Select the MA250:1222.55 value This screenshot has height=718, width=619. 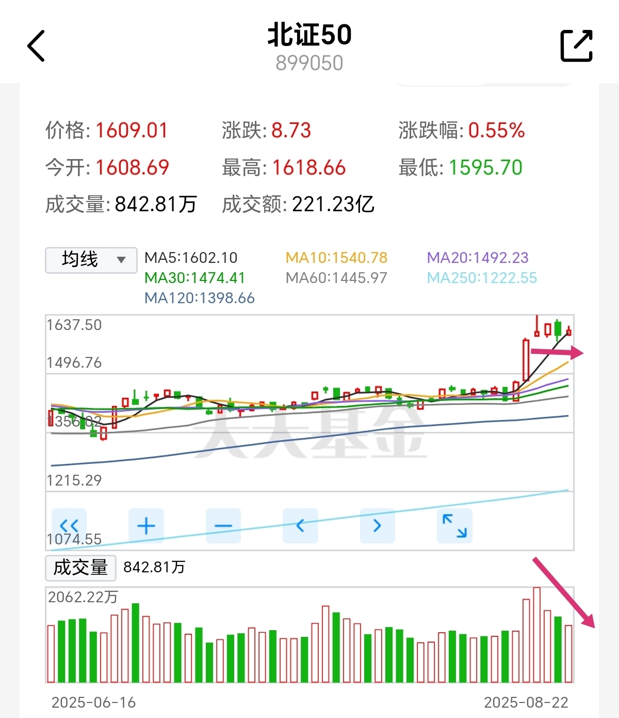[482, 278]
